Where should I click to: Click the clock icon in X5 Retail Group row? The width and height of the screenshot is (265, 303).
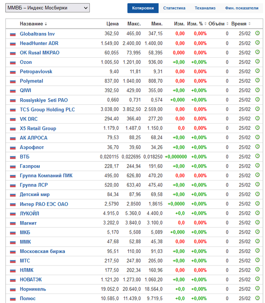(x=257, y=128)
